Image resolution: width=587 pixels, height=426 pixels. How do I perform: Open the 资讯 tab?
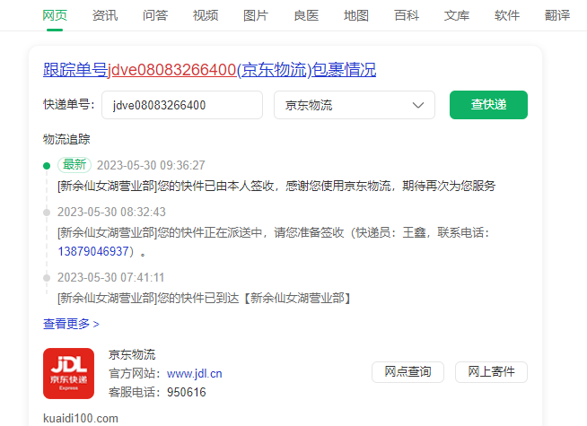(x=105, y=15)
